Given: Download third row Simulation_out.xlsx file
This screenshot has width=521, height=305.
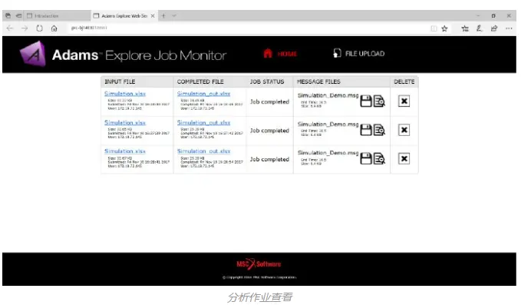Looking at the screenshot, I should coord(203,151).
